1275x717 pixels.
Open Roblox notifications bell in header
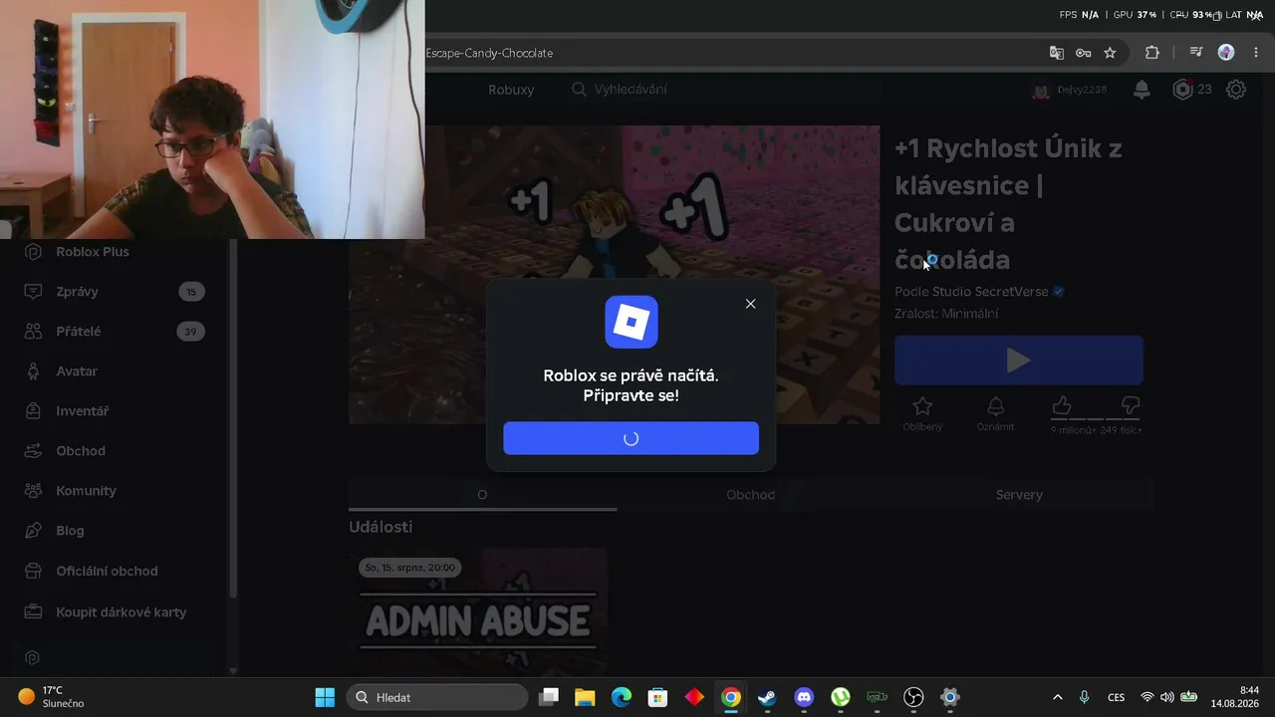[1142, 90]
